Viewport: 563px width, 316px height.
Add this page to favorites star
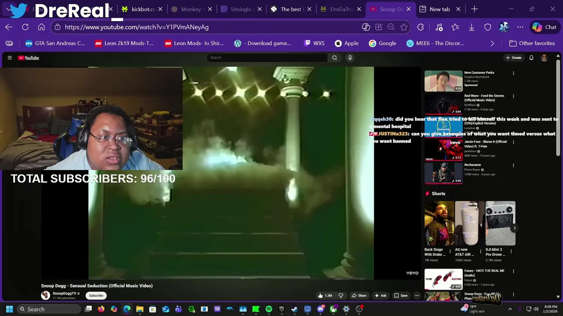click(404, 27)
